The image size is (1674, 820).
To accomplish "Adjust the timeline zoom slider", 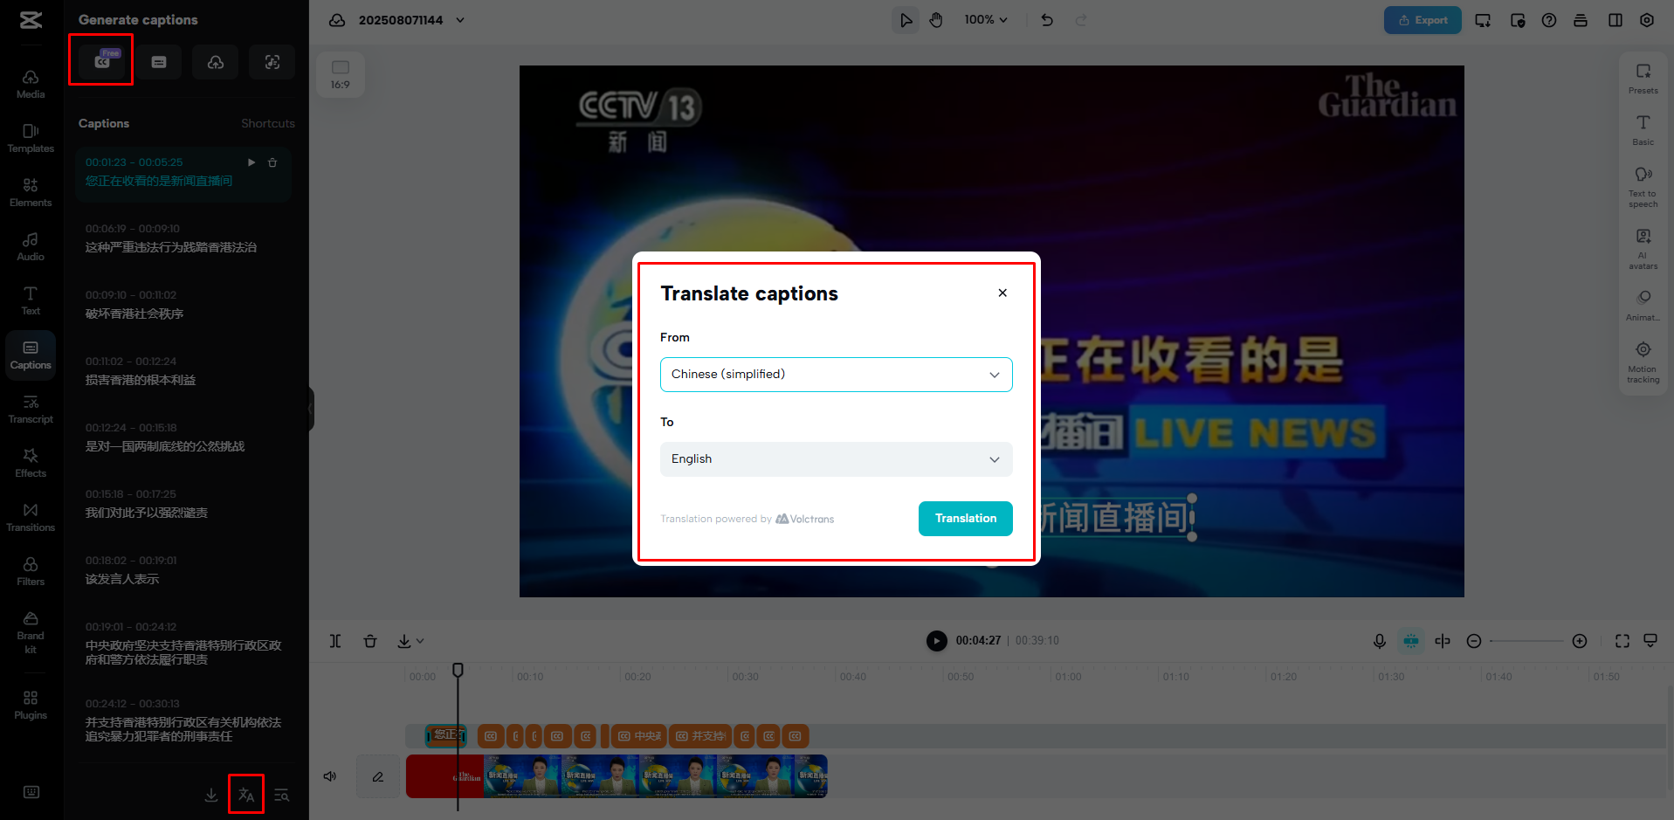I will coord(1527,640).
